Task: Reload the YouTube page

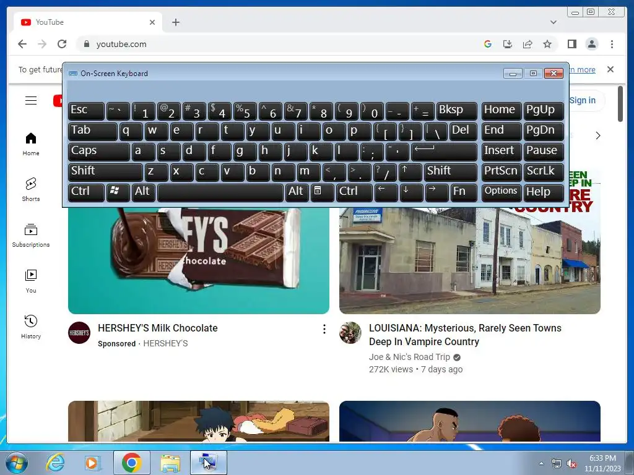Action: (62, 44)
